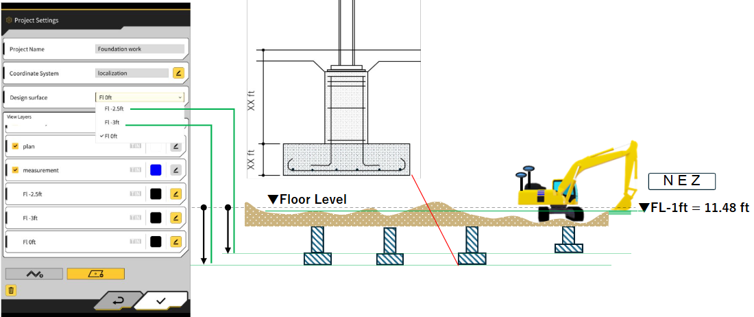Click the TIN label on measurement row
The image size is (754, 317).
(x=136, y=169)
